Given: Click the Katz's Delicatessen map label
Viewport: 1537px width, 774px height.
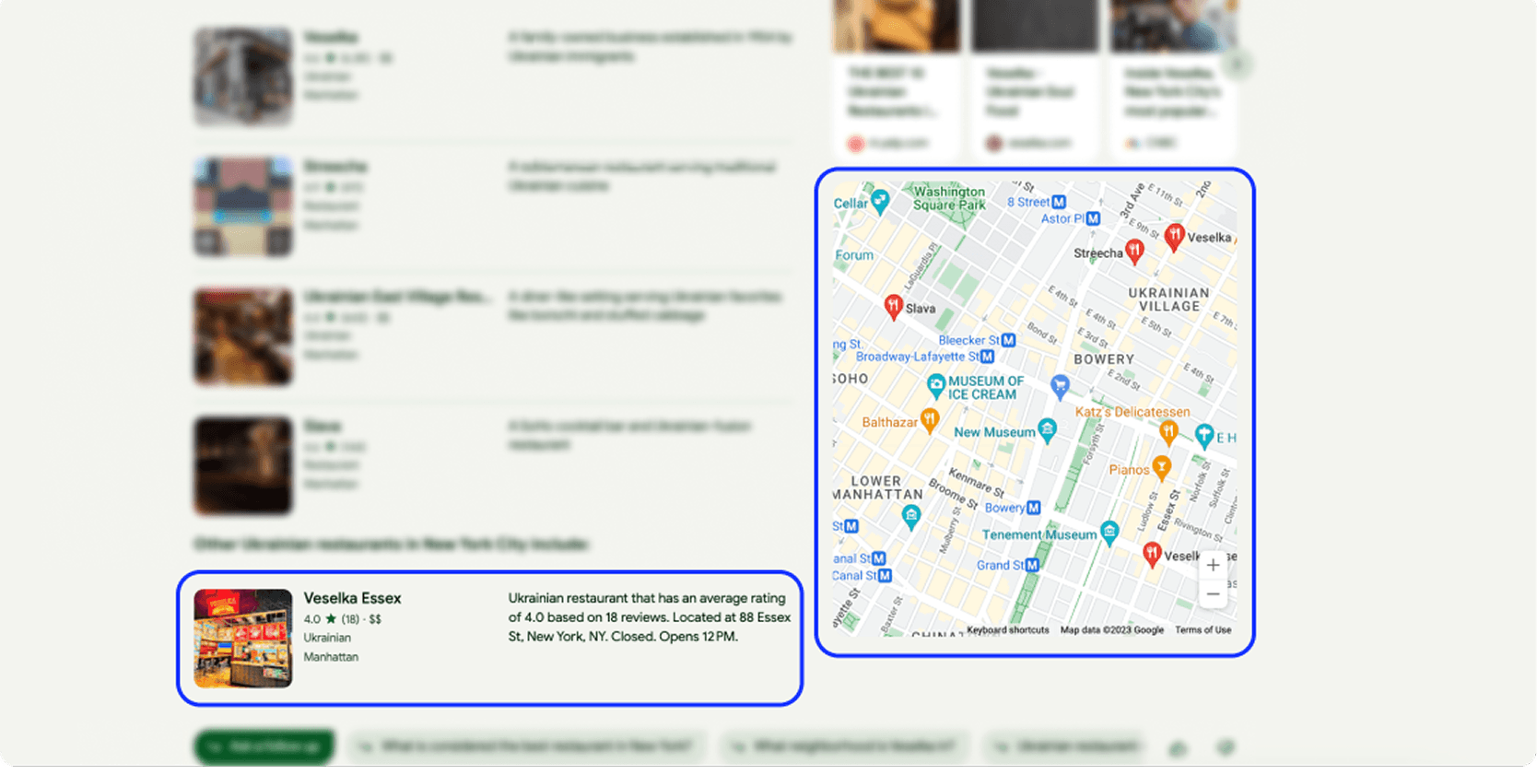Looking at the screenshot, I should click(1132, 412).
